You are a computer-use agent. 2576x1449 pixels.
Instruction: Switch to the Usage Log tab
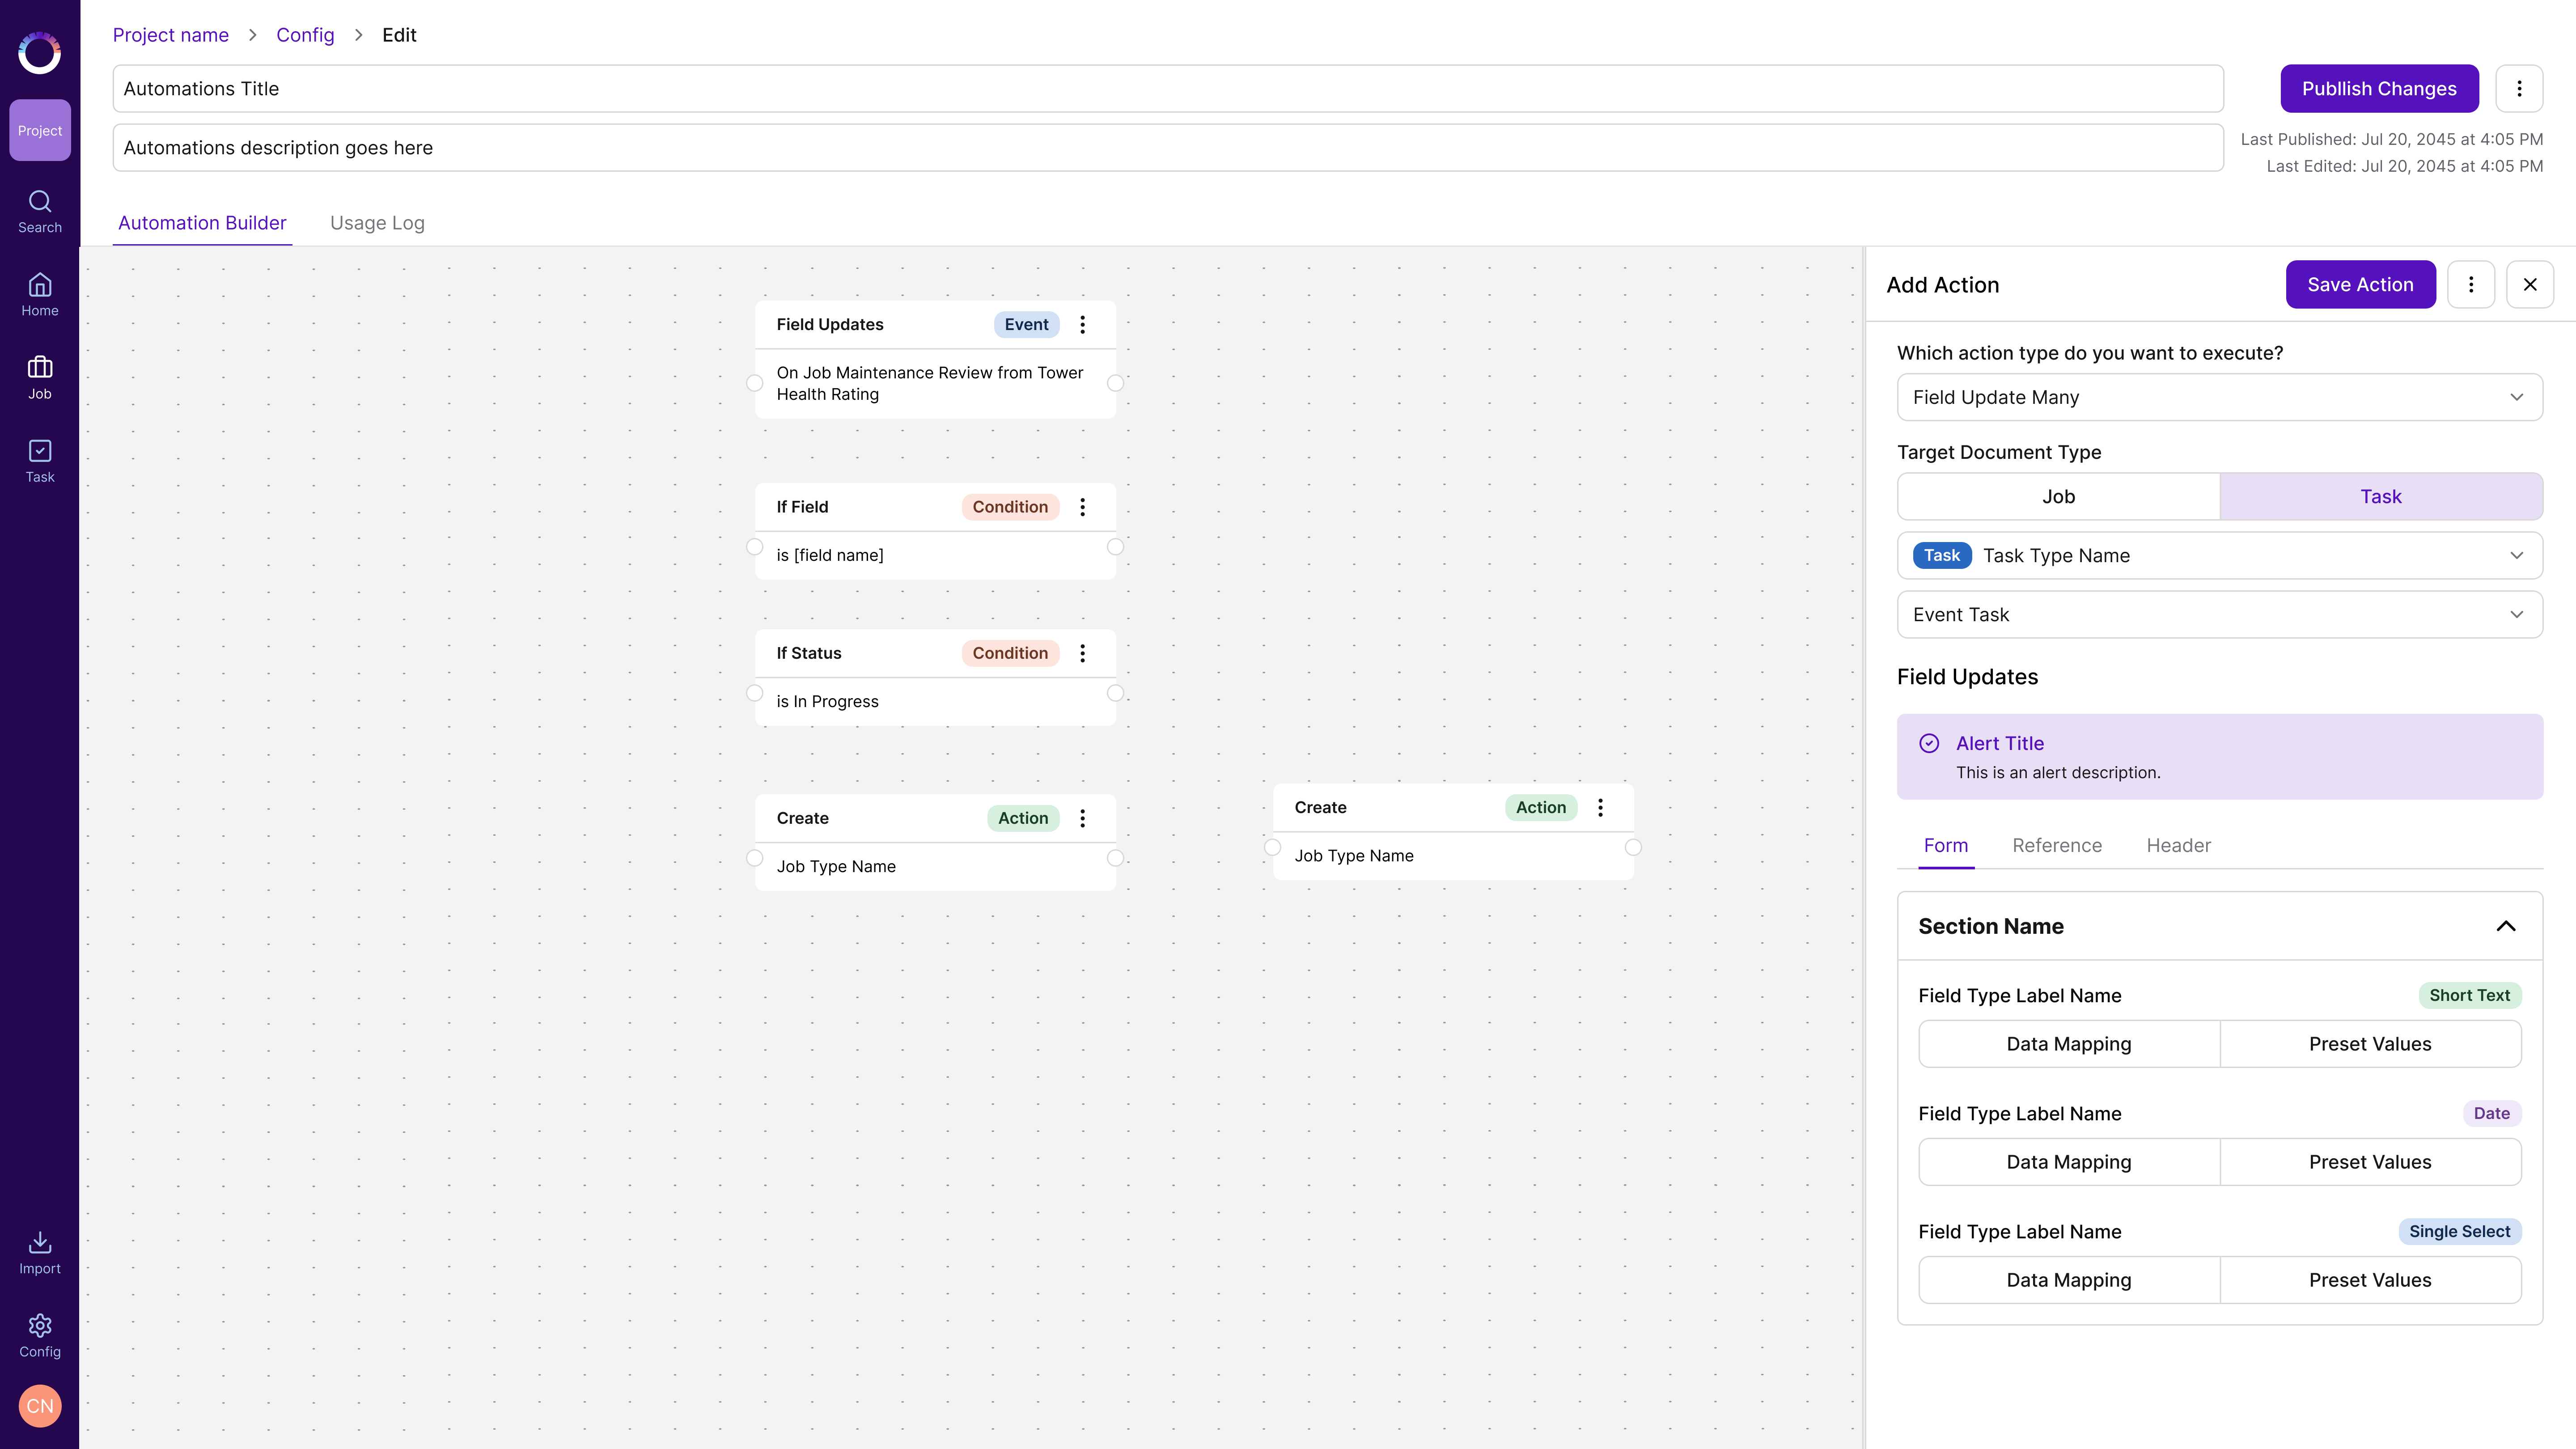point(377,223)
